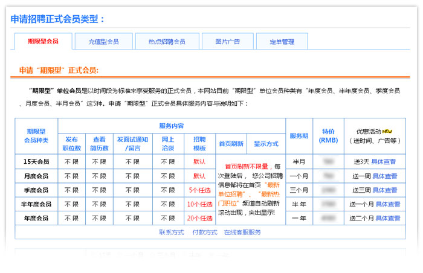Switch to the 充值型会员 tab
Image resolution: width=423 pixels, height=273 pixels.
point(103,42)
